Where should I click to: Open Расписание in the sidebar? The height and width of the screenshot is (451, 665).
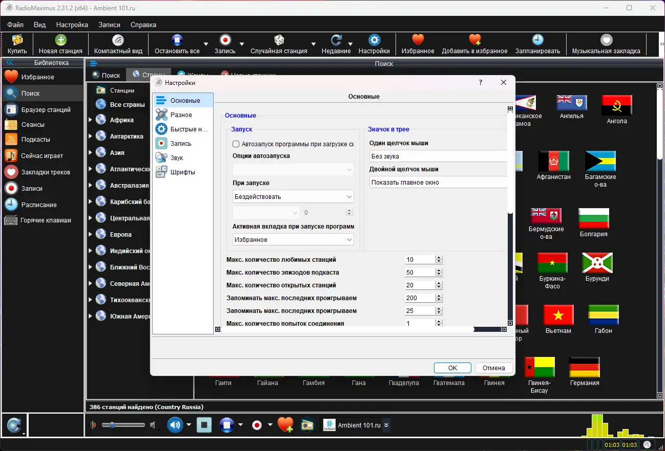point(42,205)
